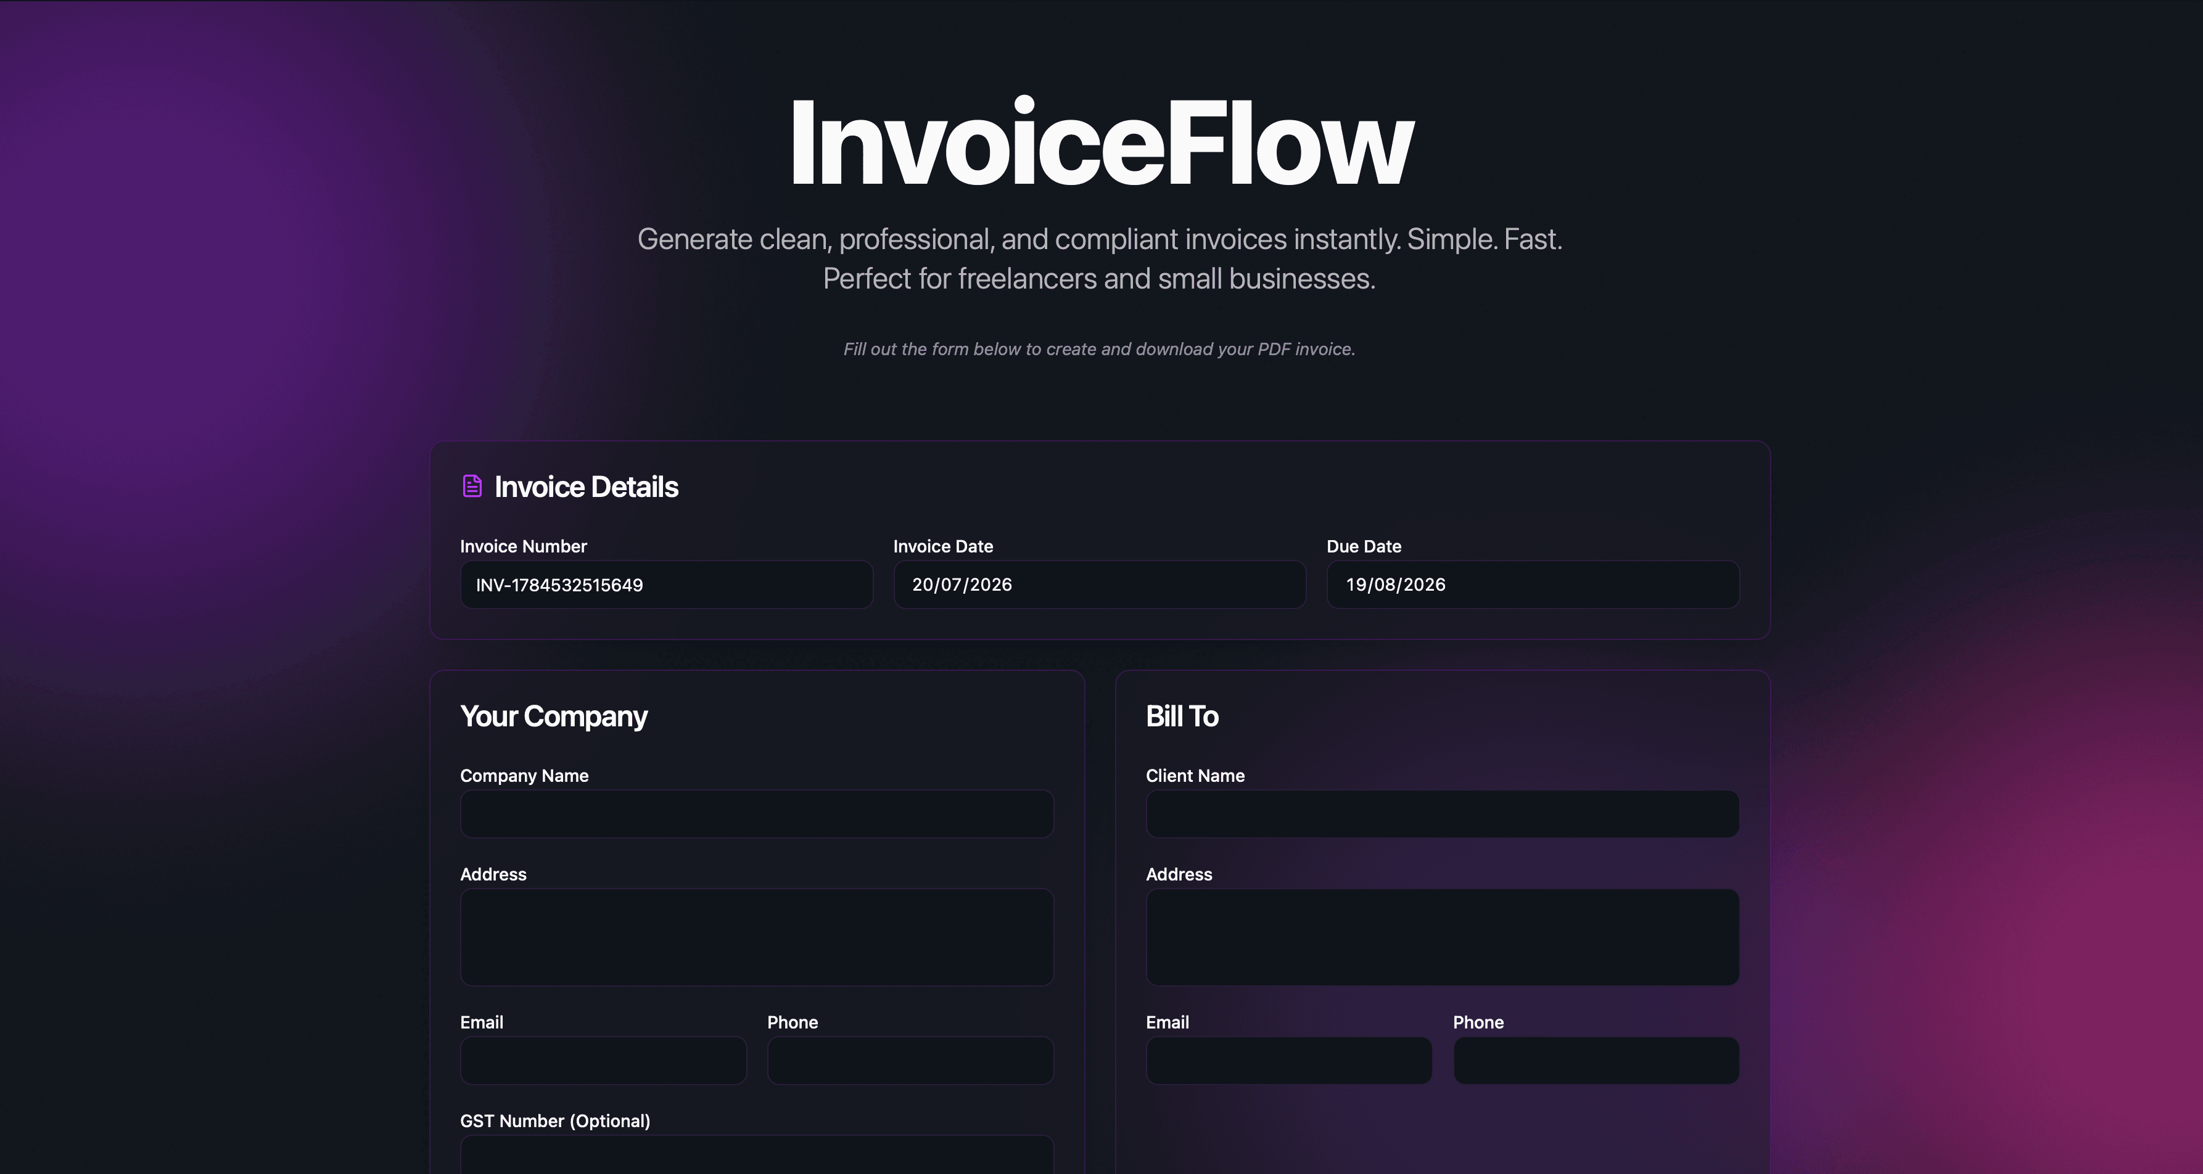Click the document icon beside Invoice Details
Viewport: 2203px width, 1174px height.
click(x=472, y=486)
